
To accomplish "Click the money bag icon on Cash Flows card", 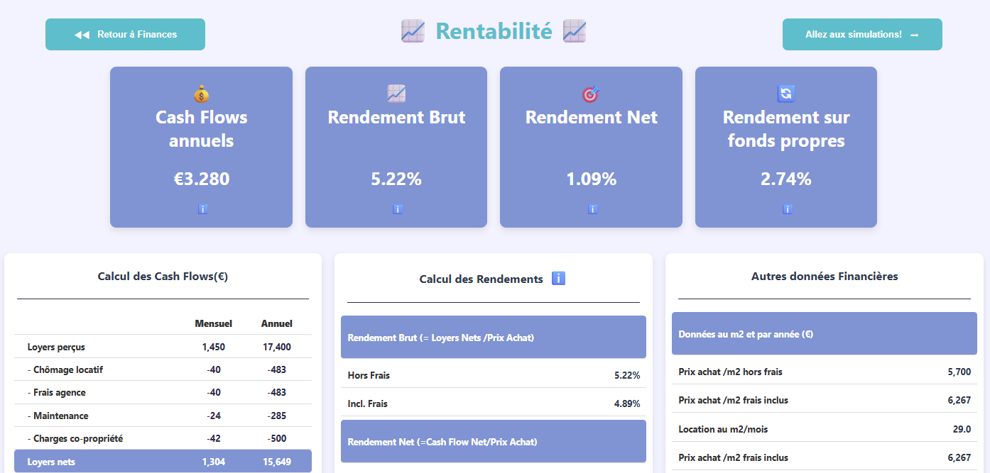I will point(202,94).
